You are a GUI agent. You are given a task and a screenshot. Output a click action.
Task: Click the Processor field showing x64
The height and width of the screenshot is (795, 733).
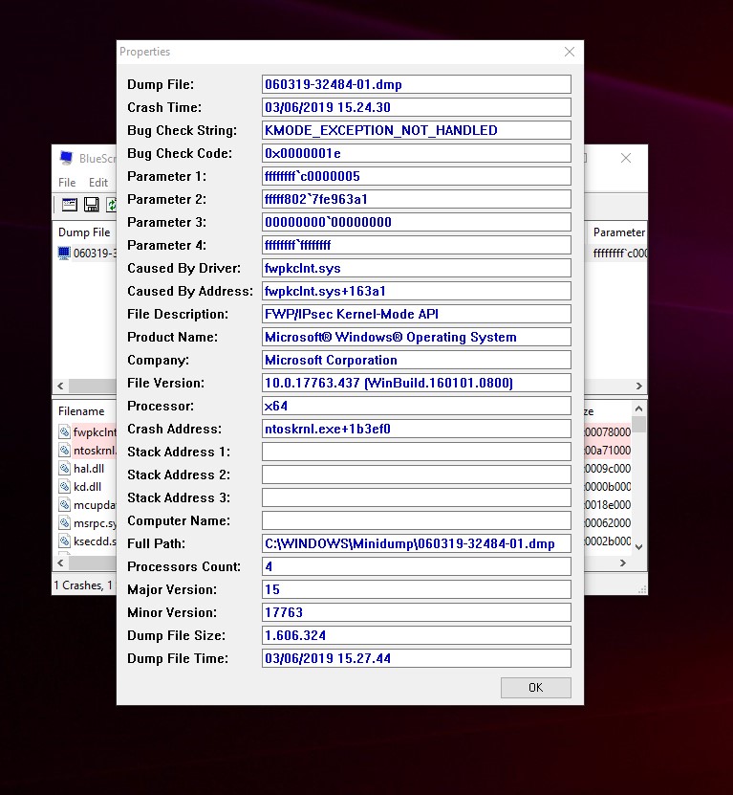pos(417,406)
